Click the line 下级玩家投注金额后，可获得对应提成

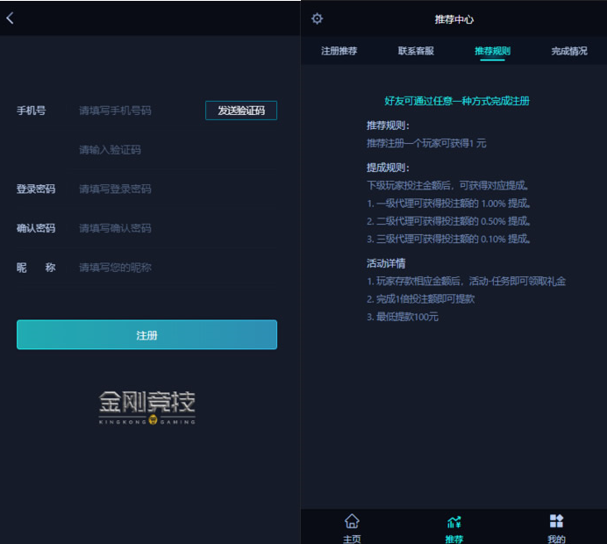pyautogui.click(x=448, y=186)
